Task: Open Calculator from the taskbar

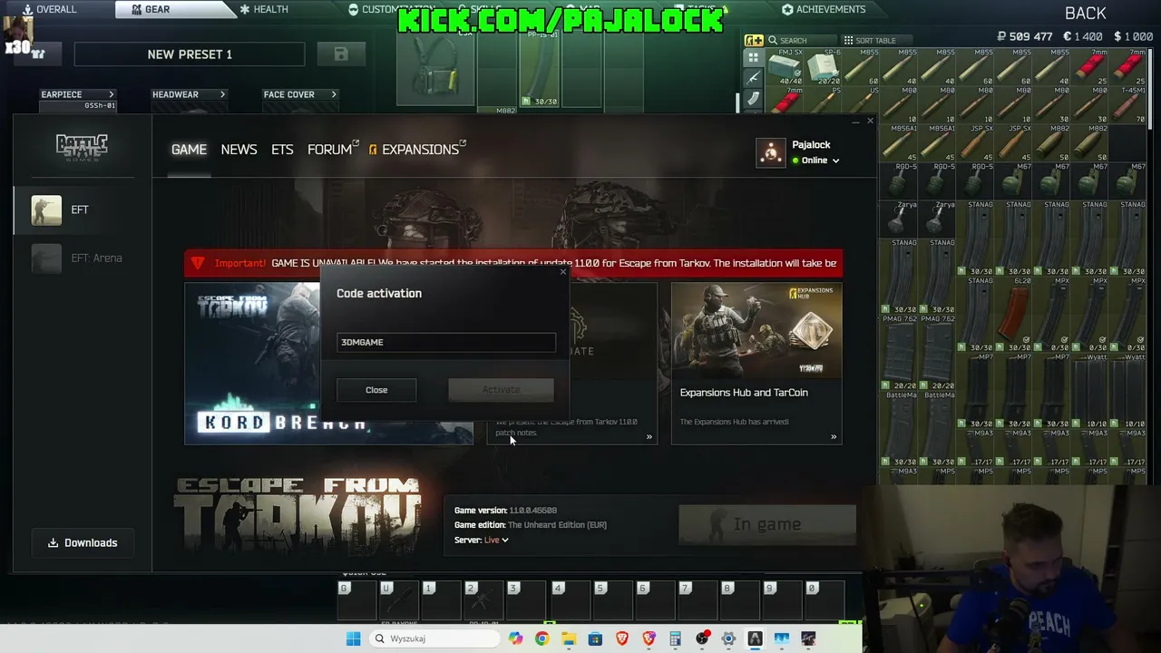Action: point(675,638)
